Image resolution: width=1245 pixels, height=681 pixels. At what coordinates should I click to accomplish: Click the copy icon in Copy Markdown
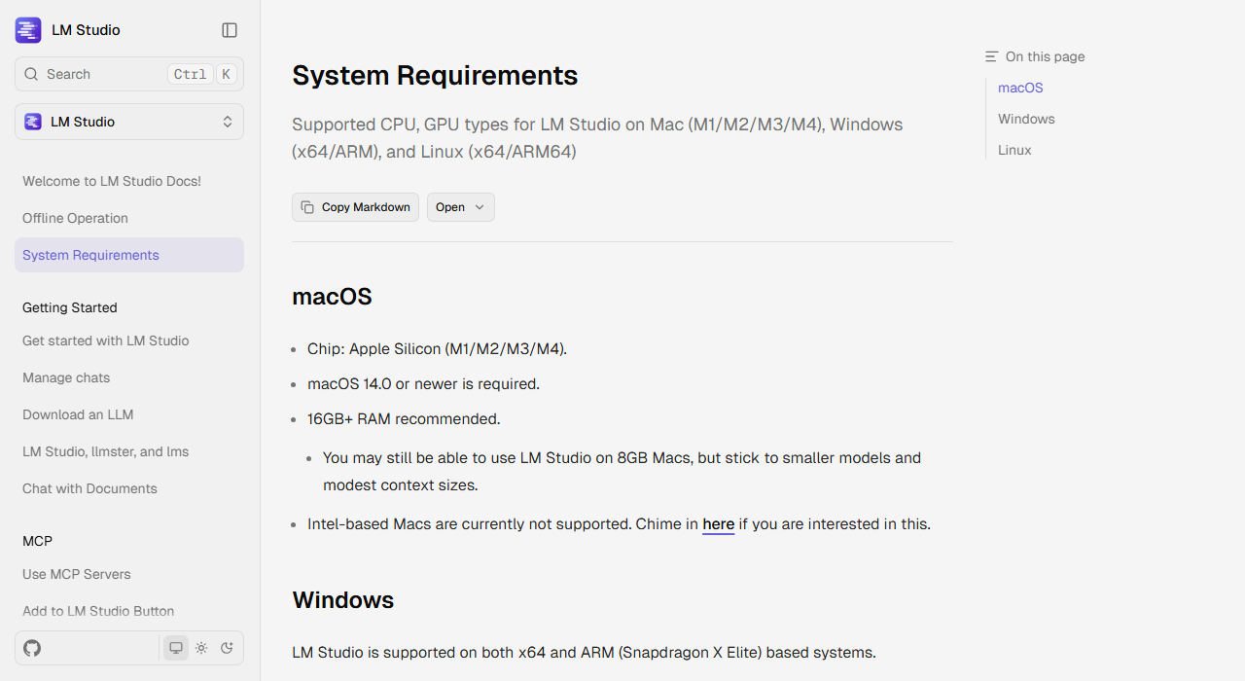(x=307, y=207)
